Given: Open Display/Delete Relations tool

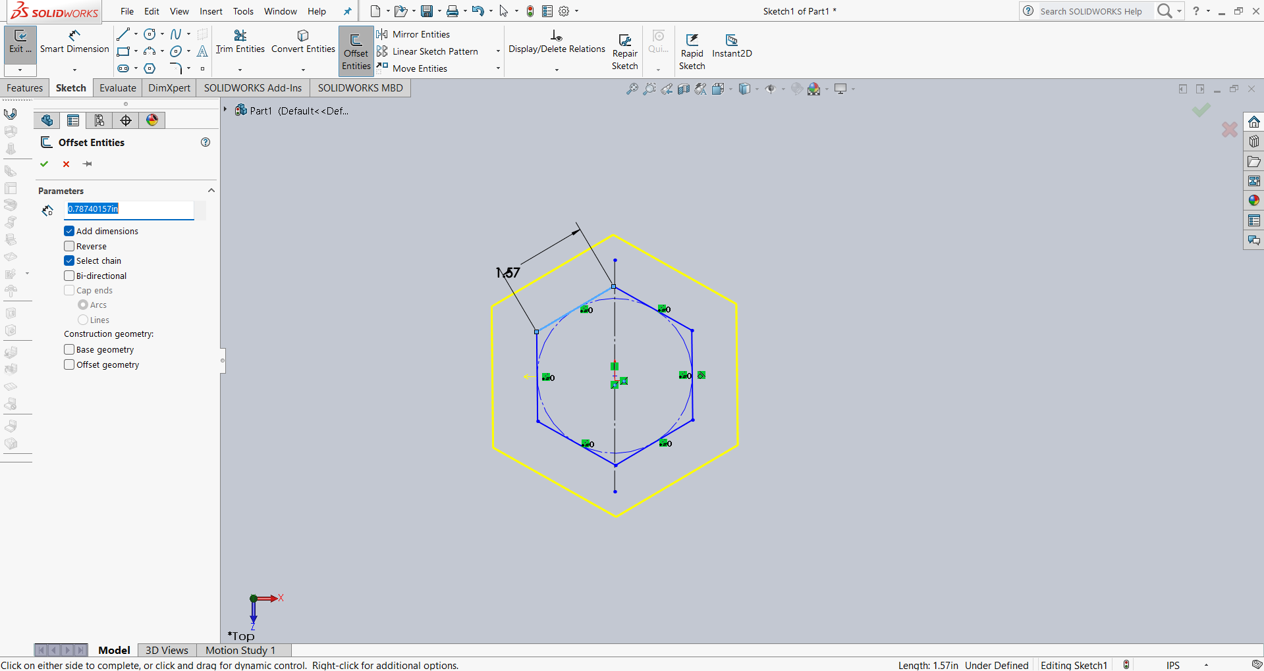Looking at the screenshot, I should point(557,41).
